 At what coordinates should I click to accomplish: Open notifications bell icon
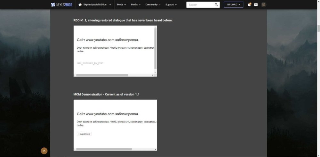(249, 4)
